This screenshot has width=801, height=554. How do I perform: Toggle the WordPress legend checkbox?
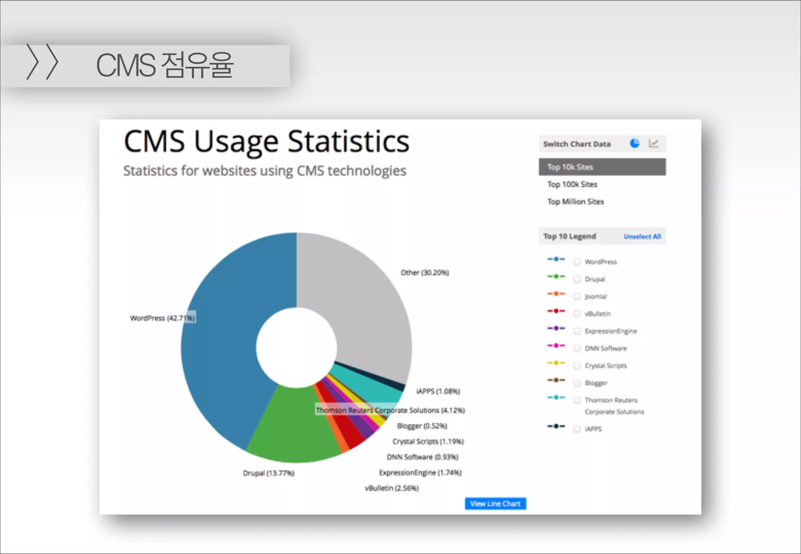[577, 262]
